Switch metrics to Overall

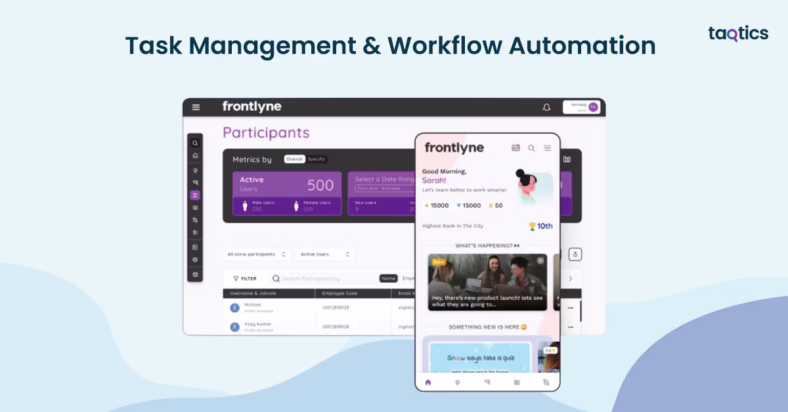(x=294, y=159)
